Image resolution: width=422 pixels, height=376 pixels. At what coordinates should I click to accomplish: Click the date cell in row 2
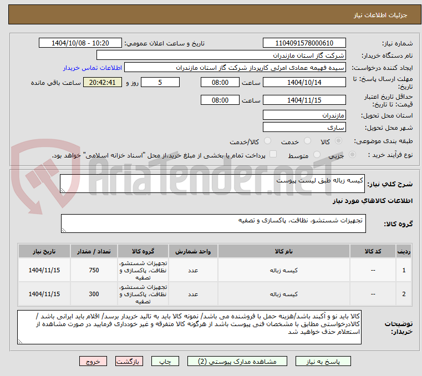click(x=44, y=294)
